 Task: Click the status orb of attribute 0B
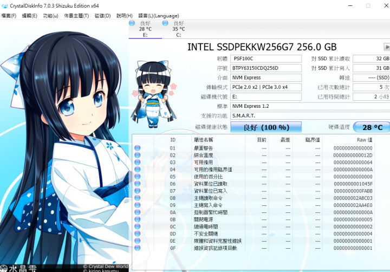[x=137, y=219]
